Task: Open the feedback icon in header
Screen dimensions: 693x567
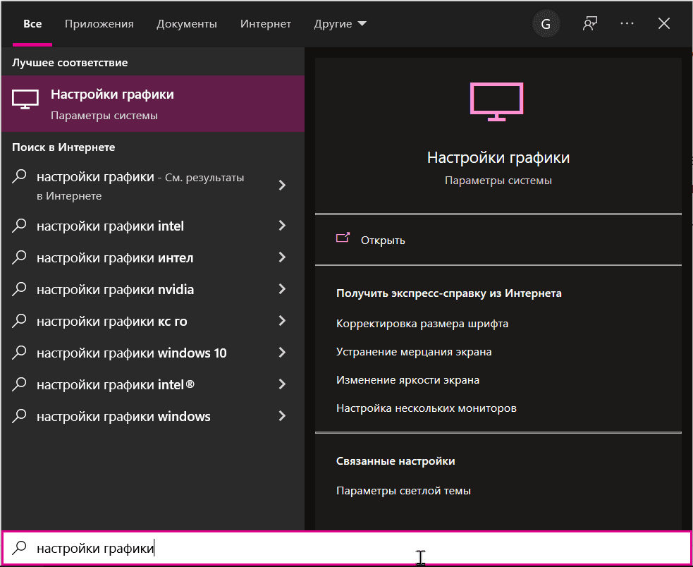Action: [x=590, y=24]
